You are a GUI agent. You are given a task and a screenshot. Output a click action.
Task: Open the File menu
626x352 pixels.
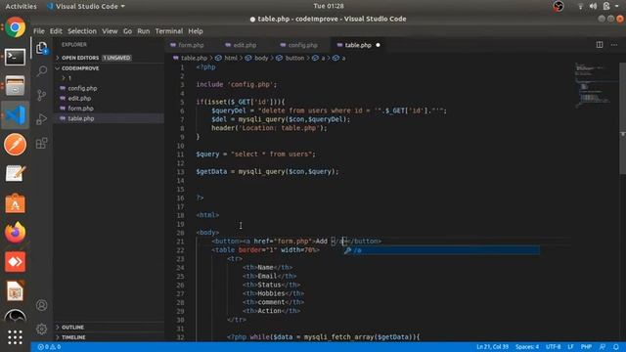point(39,31)
